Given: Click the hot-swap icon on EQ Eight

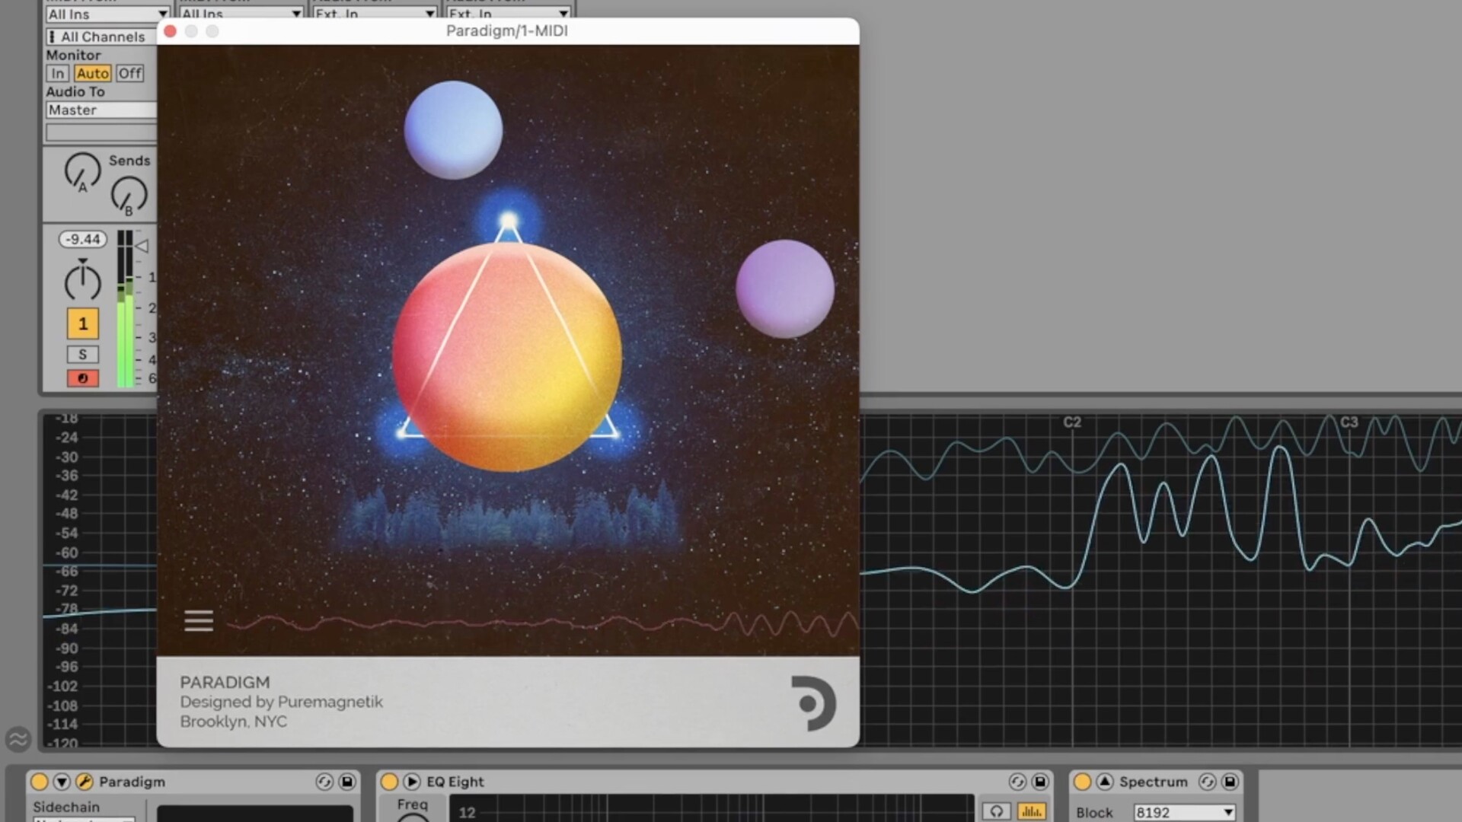Looking at the screenshot, I should pyautogui.click(x=1017, y=782).
